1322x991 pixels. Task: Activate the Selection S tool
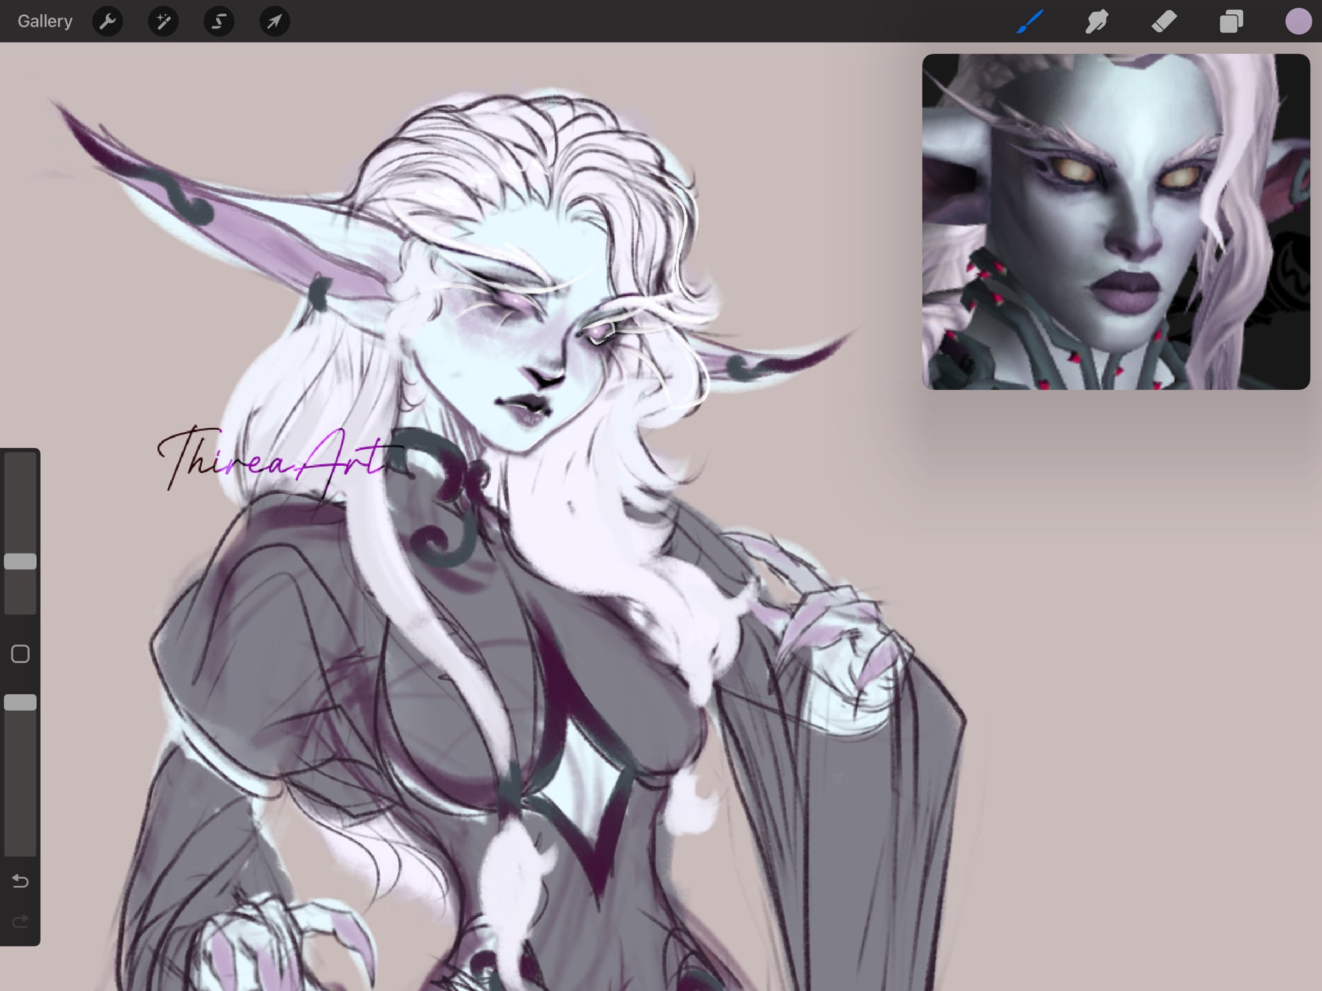coord(219,21)
